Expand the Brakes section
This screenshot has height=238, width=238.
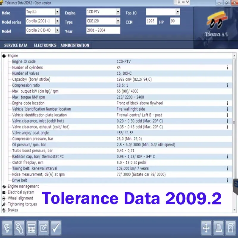13,210
